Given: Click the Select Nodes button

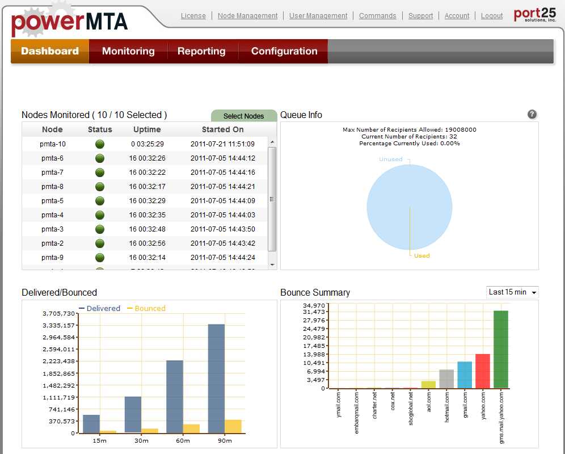Looking at the screenshot, I should 243,116.
